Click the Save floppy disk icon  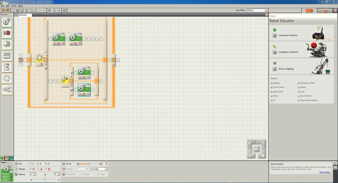coord(22,10)
